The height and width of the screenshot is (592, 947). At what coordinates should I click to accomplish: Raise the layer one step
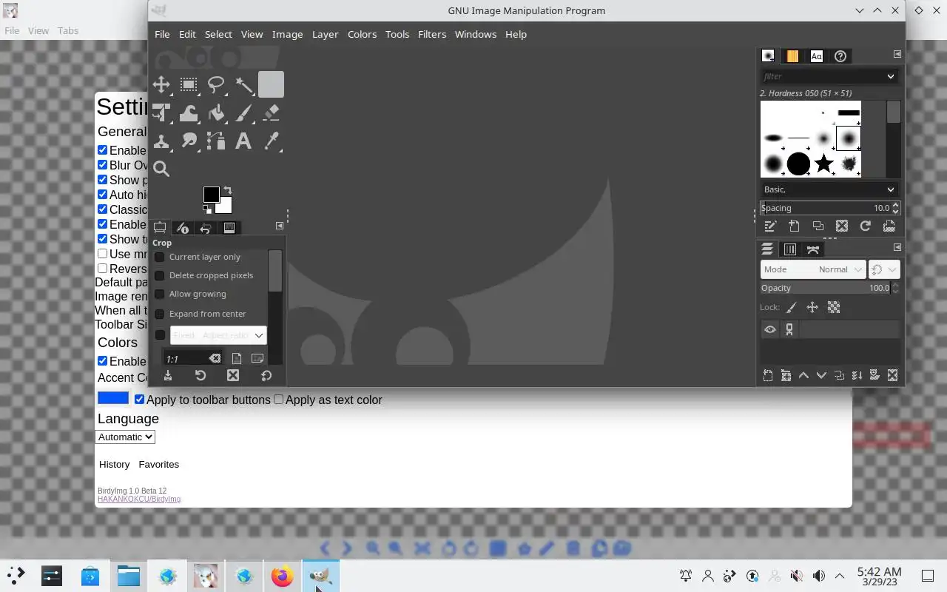click(x=803, y=375)
